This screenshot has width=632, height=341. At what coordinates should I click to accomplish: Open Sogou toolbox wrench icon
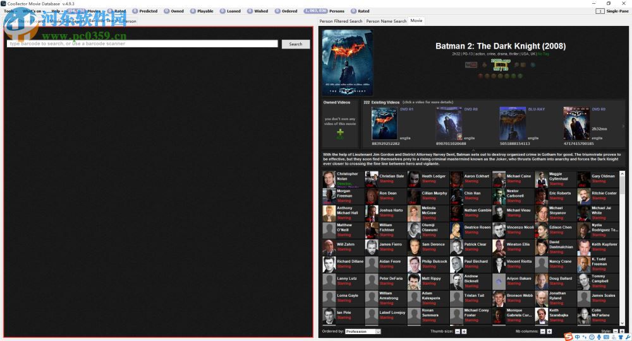point(628,337)
